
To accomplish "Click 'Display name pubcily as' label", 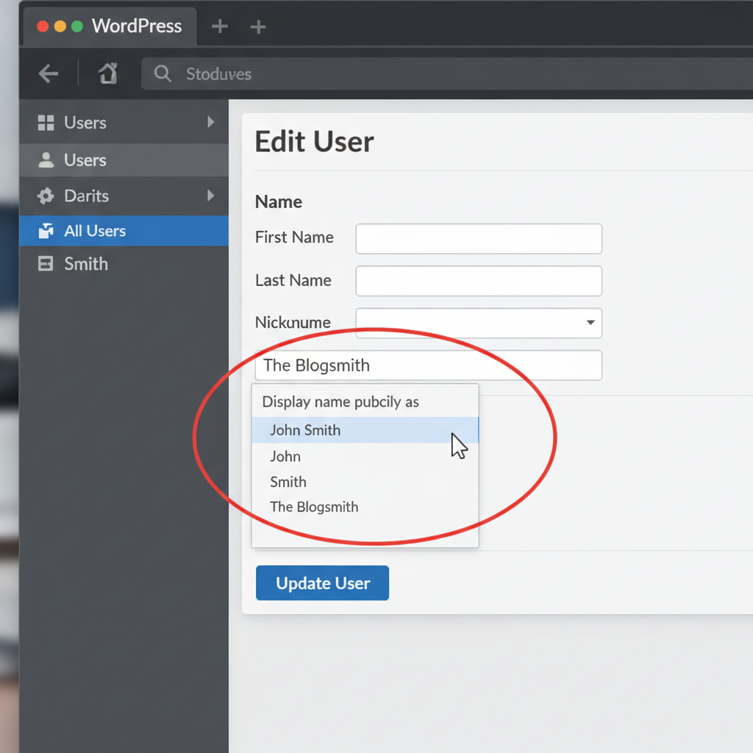I will (340, 402).
